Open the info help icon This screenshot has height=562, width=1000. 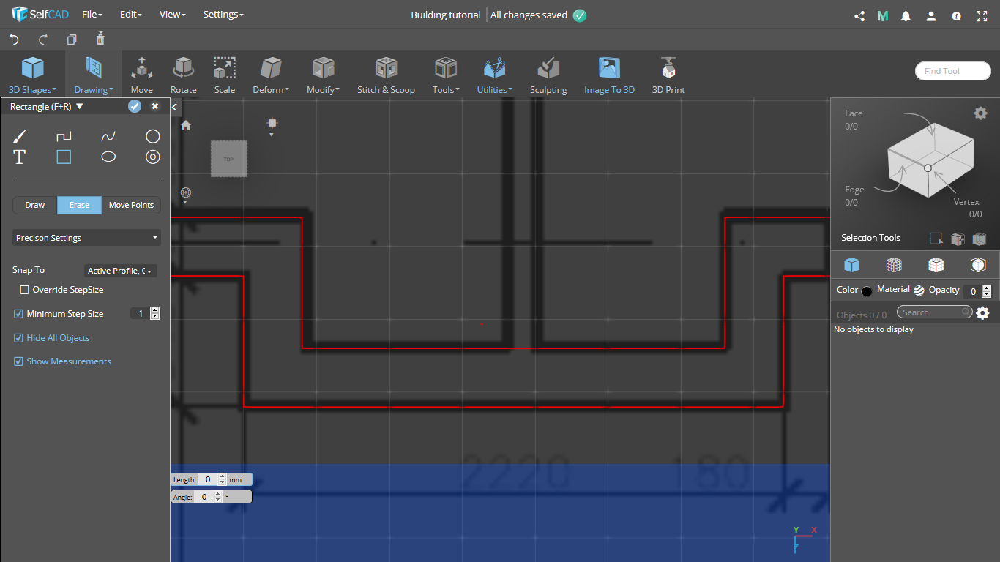click(956, 16)
